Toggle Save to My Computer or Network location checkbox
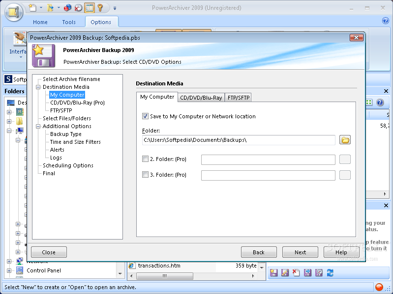This screenshot has width=393, height=294. 145,116
